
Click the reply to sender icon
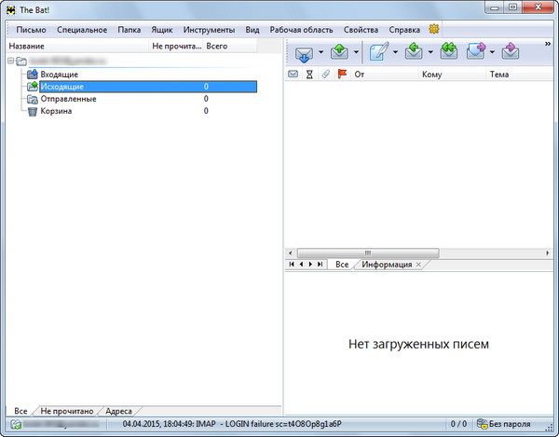click(414, 52)
